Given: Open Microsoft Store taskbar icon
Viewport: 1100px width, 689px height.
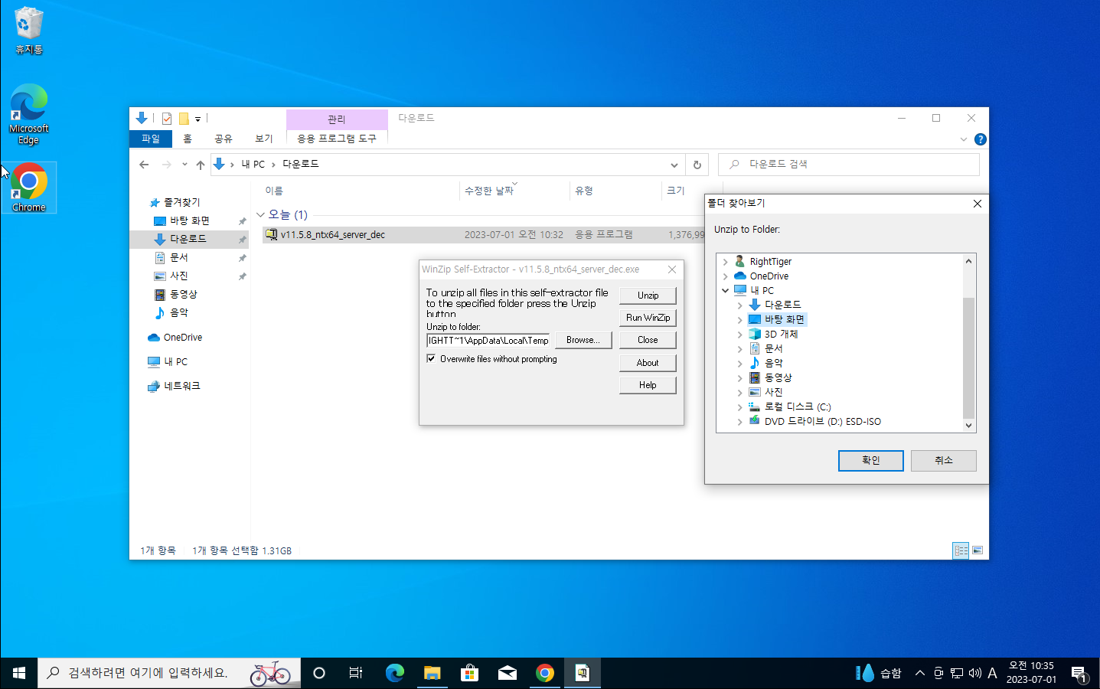Looking at the screenshot, I should (x=469, y=673).
